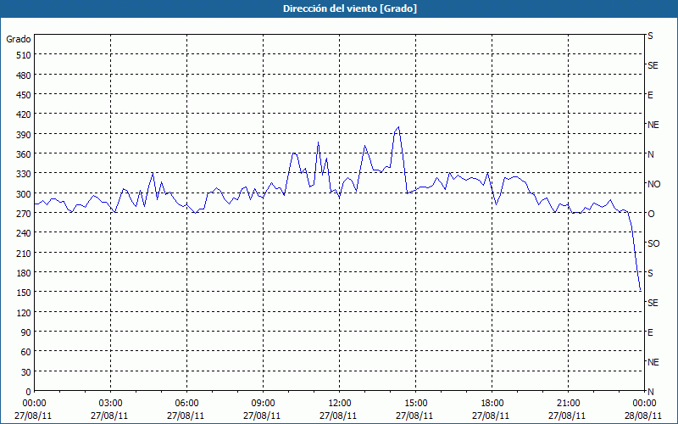Click the 270 degree axis label

[24, 214]
